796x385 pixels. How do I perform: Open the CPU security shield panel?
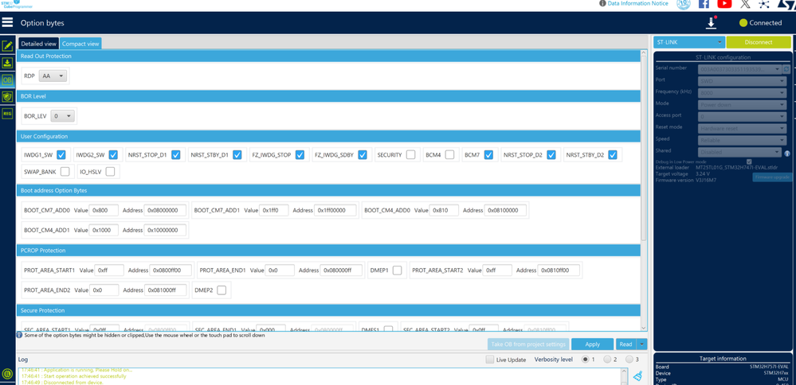click(7, 96)
